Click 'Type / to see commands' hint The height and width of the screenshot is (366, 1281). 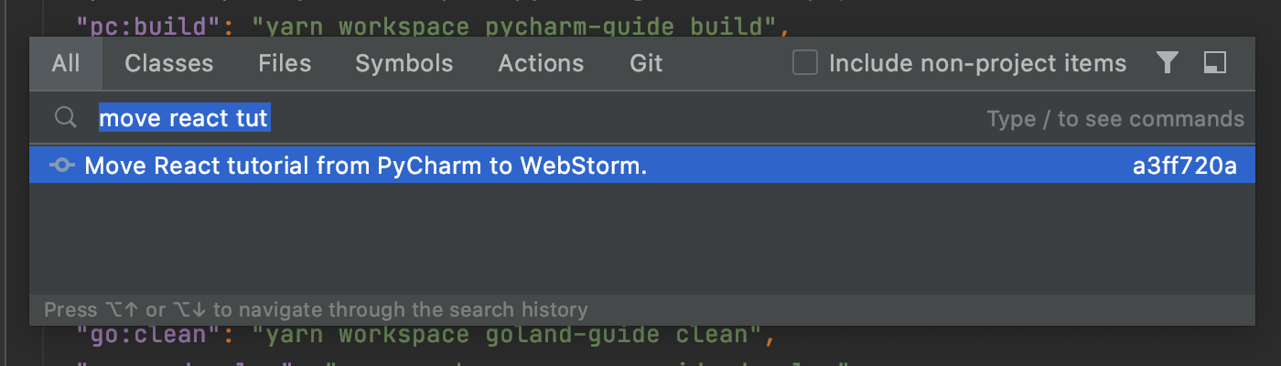(1115, 119)
